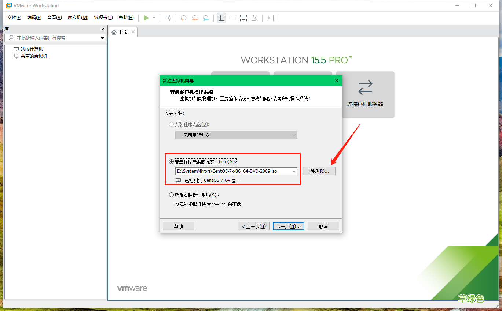The width and height of the screenshot is (502, 311).
Task: Select 我的计算机 in the library tree
Action: 33,48
